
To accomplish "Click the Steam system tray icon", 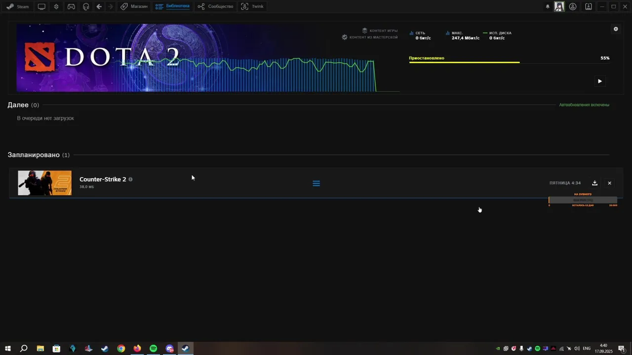I will pos(529,349).
